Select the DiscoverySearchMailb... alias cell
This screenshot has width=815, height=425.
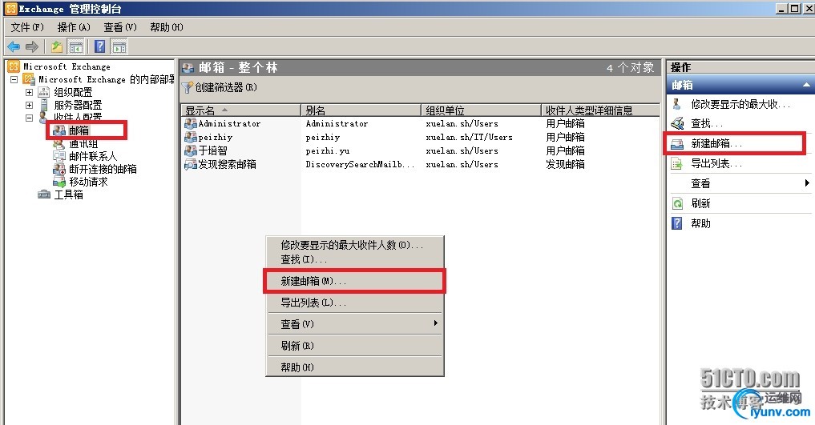[360, 165]
